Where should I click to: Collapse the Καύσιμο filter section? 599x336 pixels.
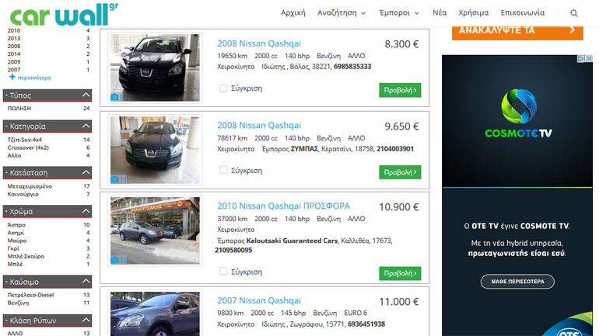pyautogui.click(x=86, y=281)
